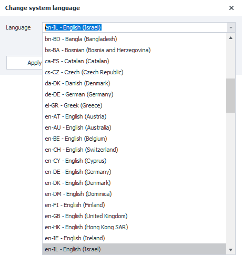
Task: Close the Change system language dialog
Action: [231, 8]
